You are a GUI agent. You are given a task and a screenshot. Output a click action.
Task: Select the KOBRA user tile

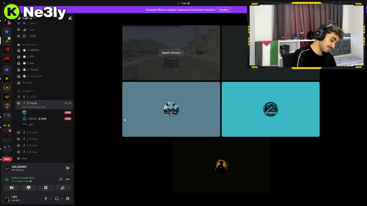point(270,109)
